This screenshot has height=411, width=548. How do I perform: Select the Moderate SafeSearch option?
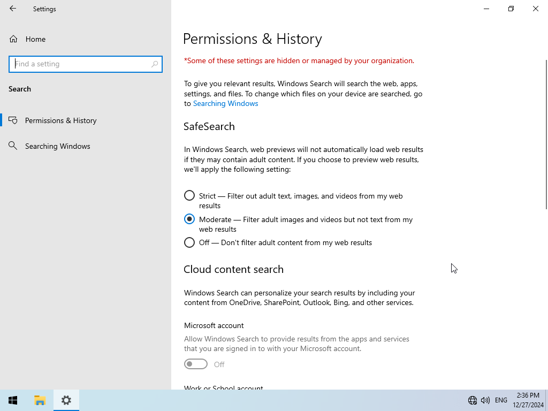(x=189, y=219)
